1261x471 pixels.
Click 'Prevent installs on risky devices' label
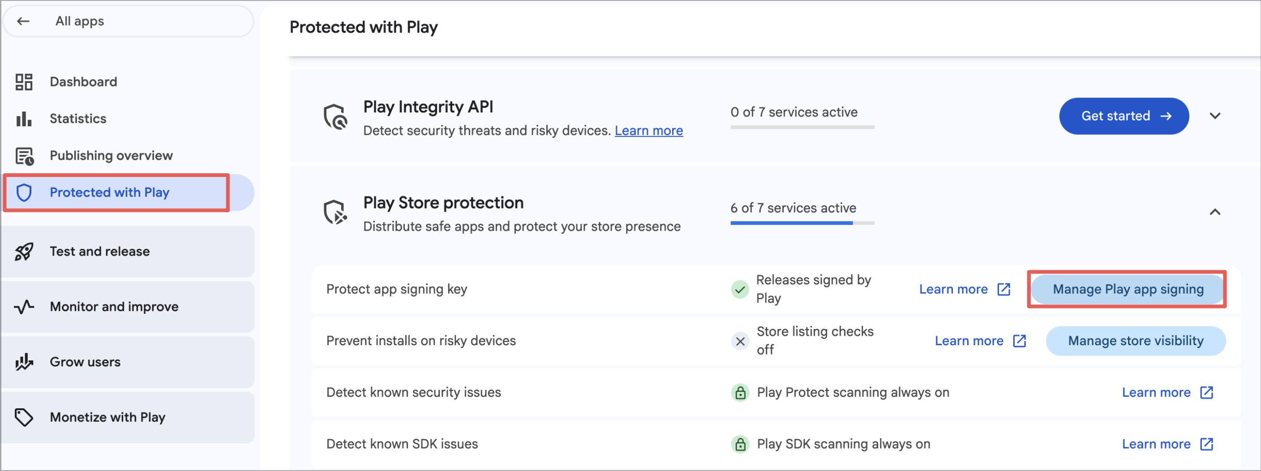pos(421,341)
